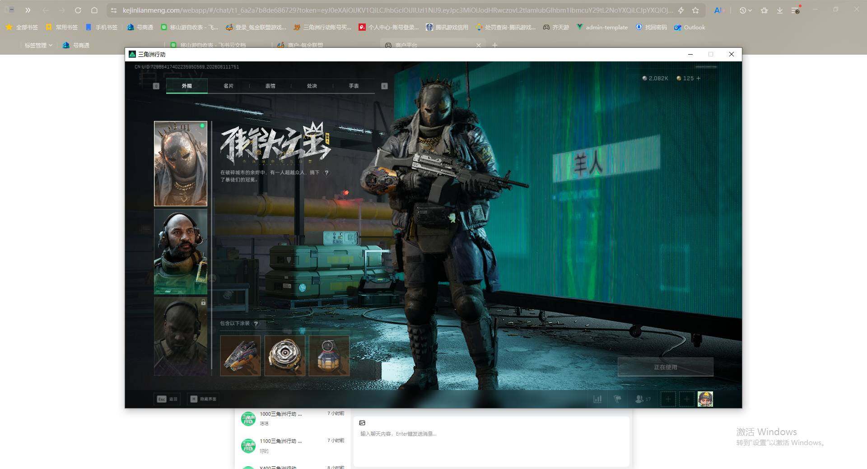
Task: Bookmark this page with star icon in address bar
Action: point(695,10)
